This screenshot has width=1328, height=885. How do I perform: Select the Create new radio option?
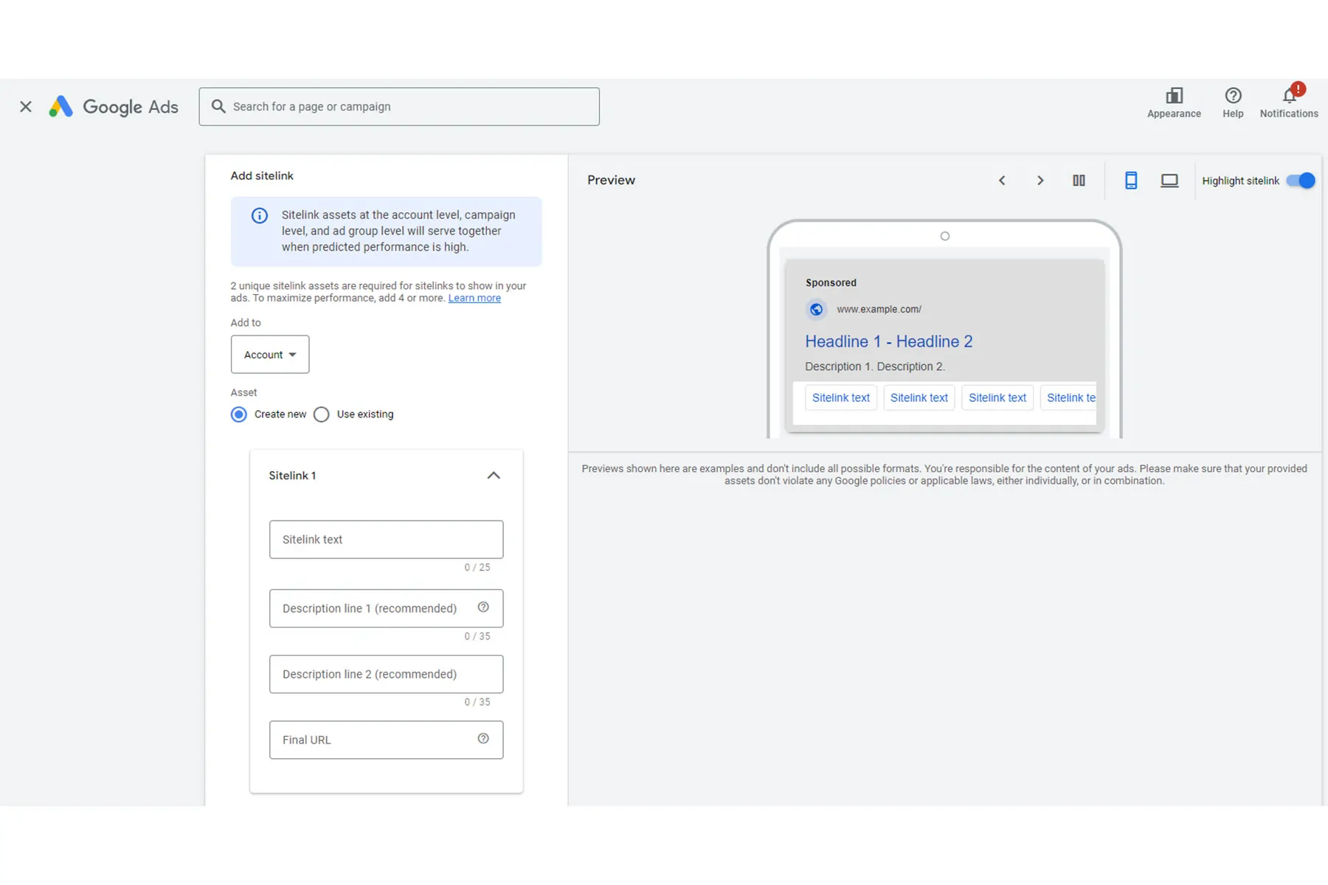pos(239,414)
